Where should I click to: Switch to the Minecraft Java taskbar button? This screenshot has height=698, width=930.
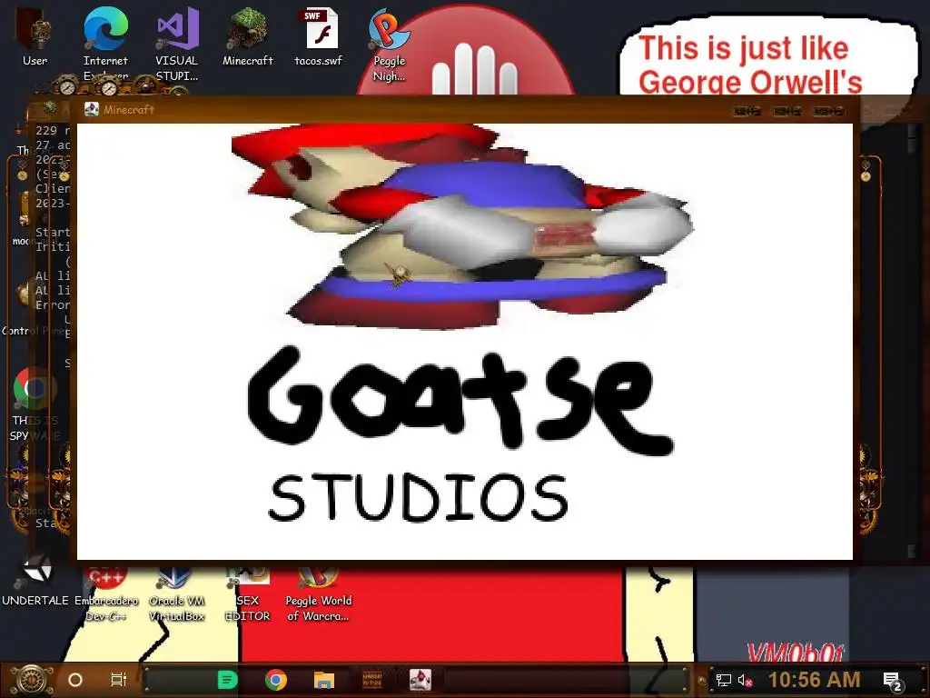pyautogui.click(x=420, y=680)
